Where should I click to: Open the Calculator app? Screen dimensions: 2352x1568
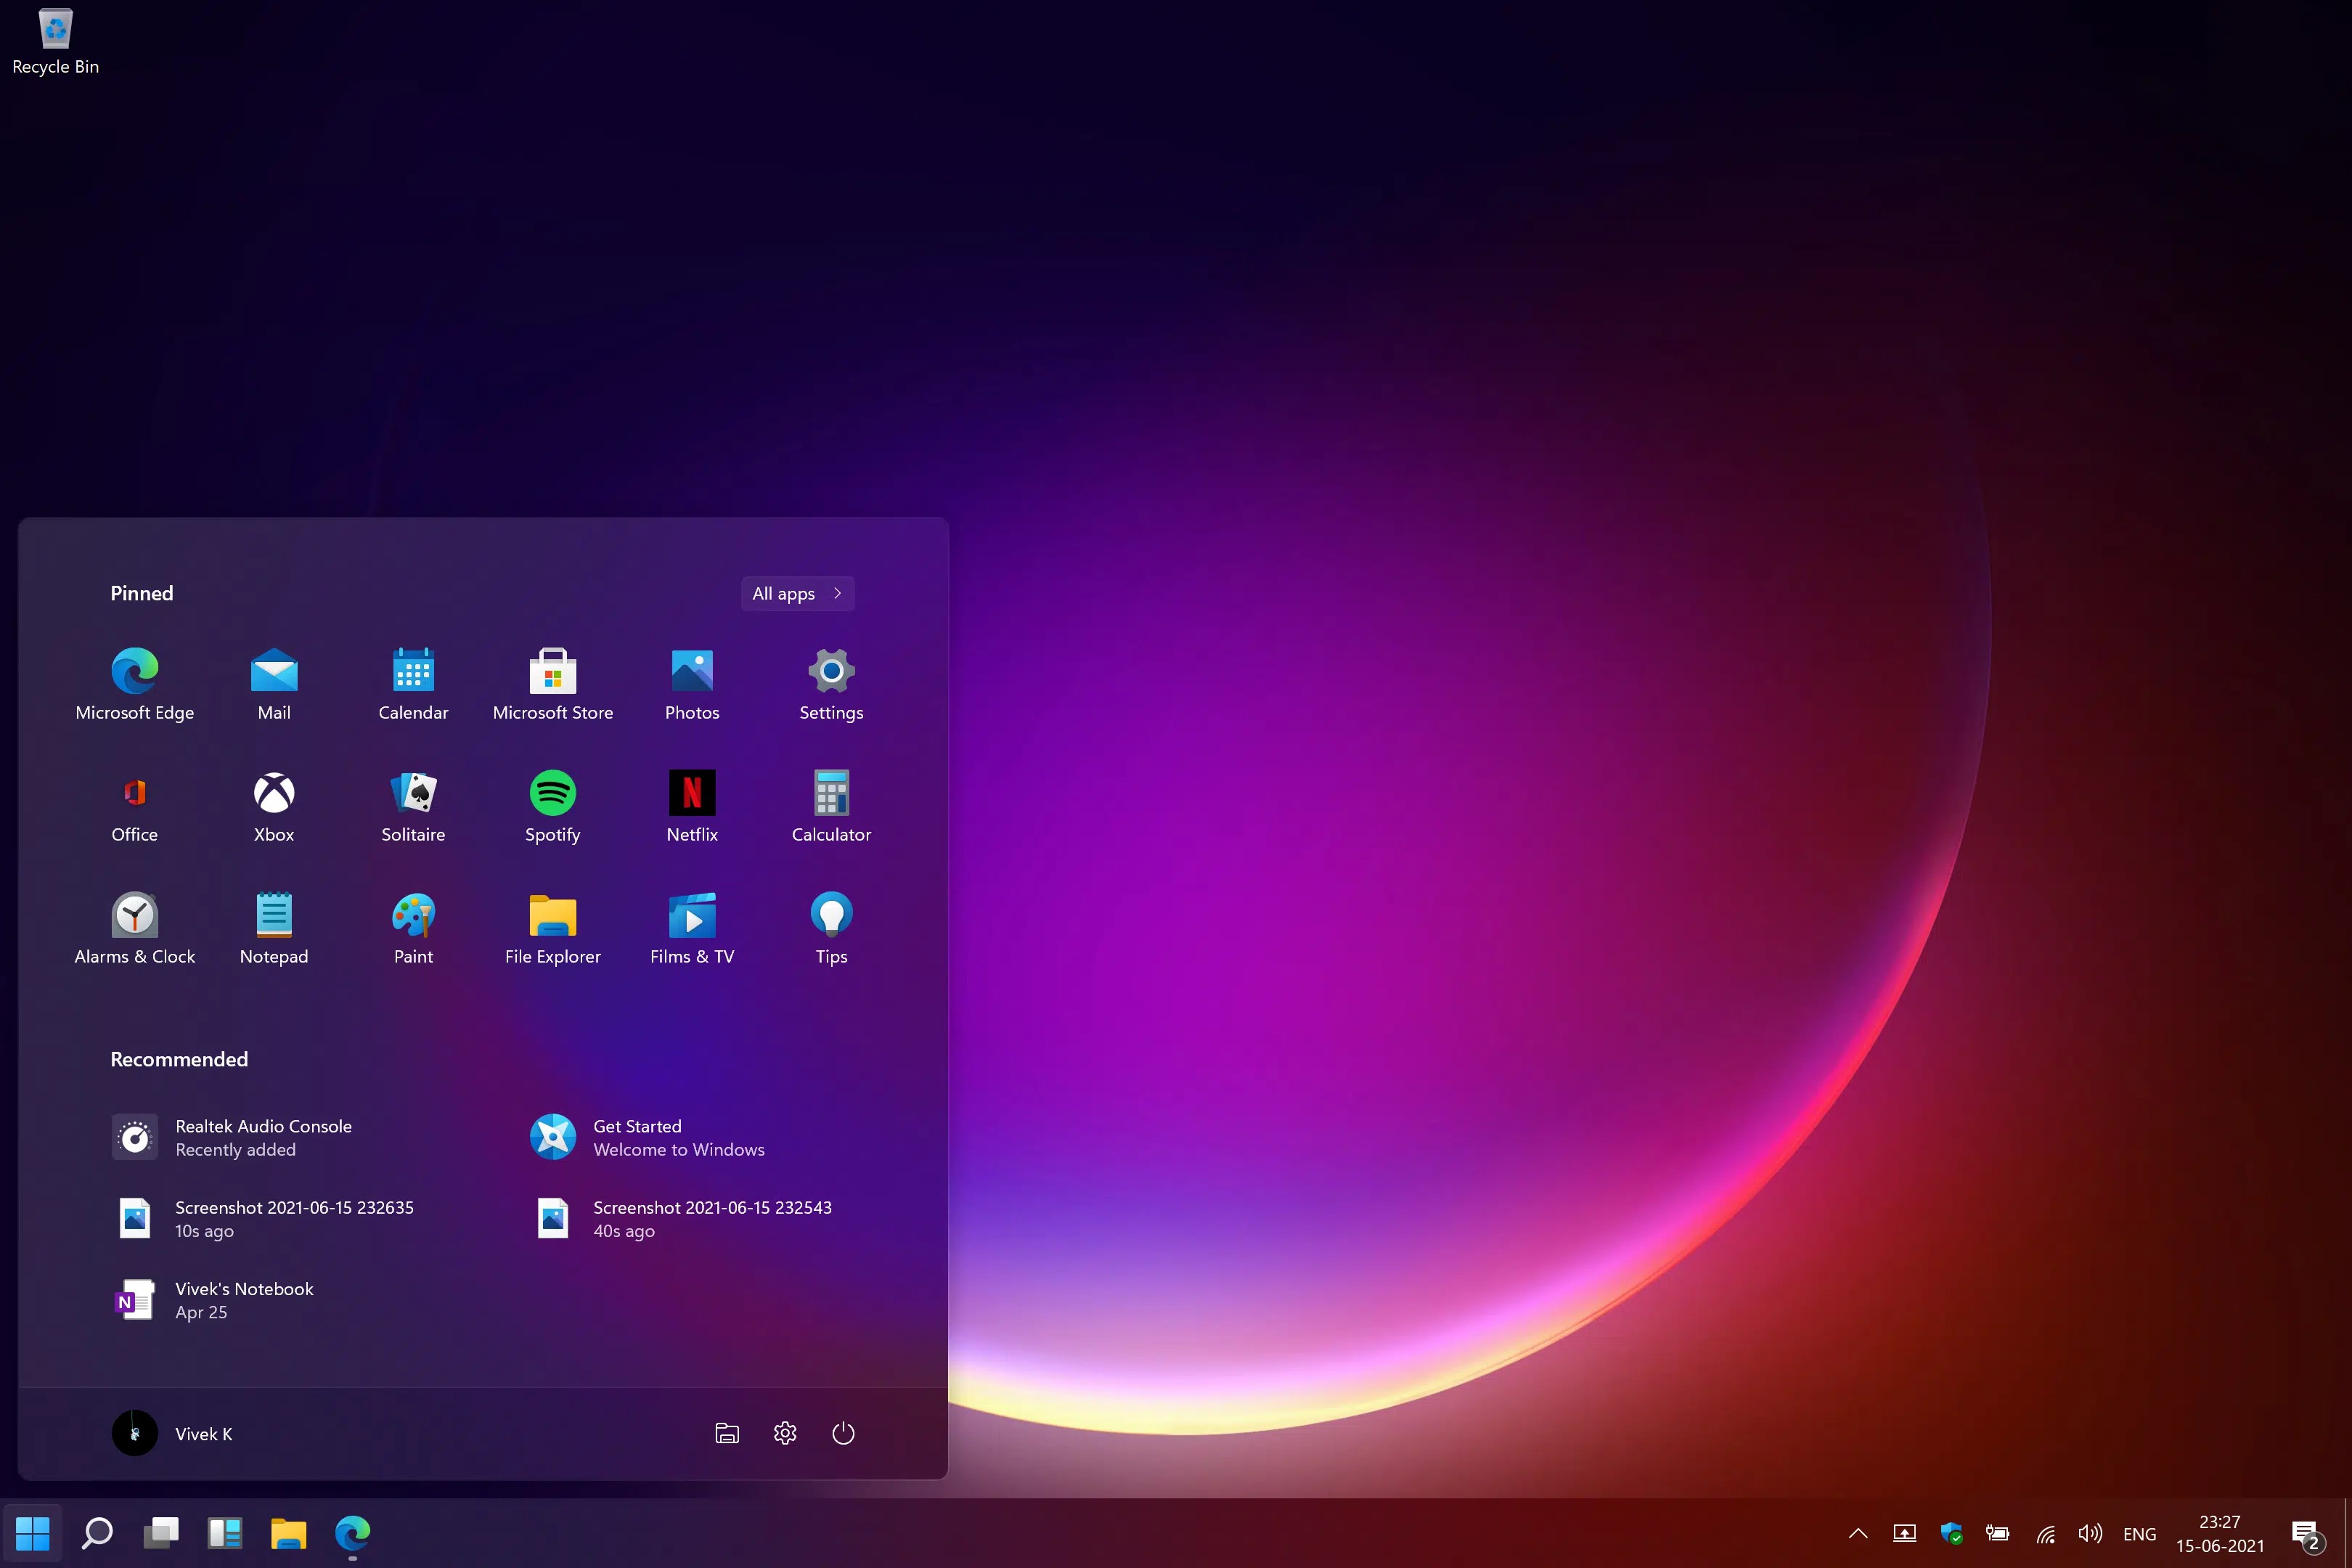[831, 807]
